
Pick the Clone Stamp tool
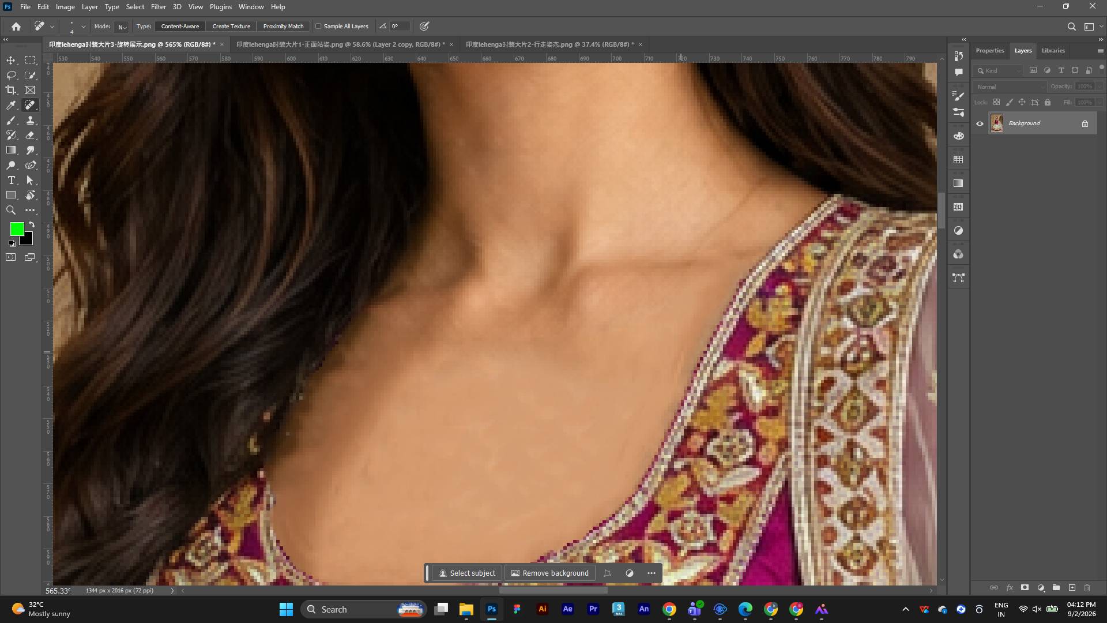(x=31, y=120)
